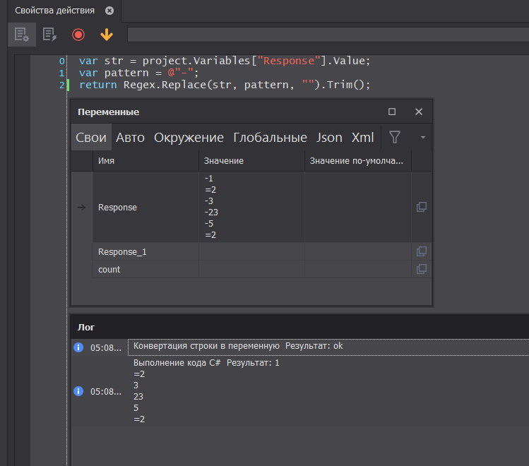
Task: Switch to the Авто tab
Action: [x=130, y=138]
